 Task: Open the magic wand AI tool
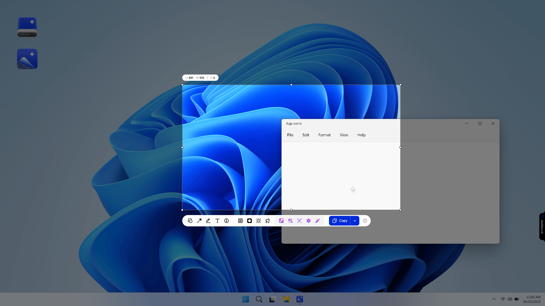(x=318, y=221)
